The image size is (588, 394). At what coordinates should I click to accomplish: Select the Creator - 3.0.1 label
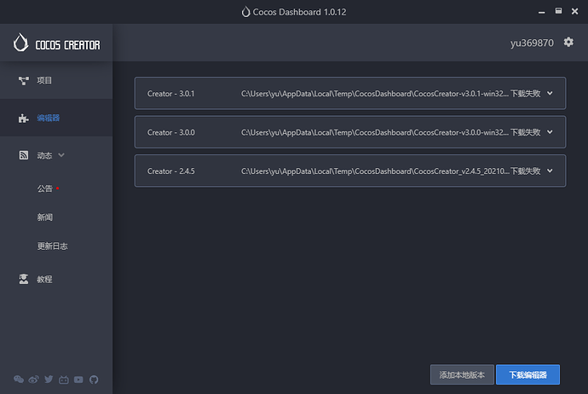click(171, 94)
